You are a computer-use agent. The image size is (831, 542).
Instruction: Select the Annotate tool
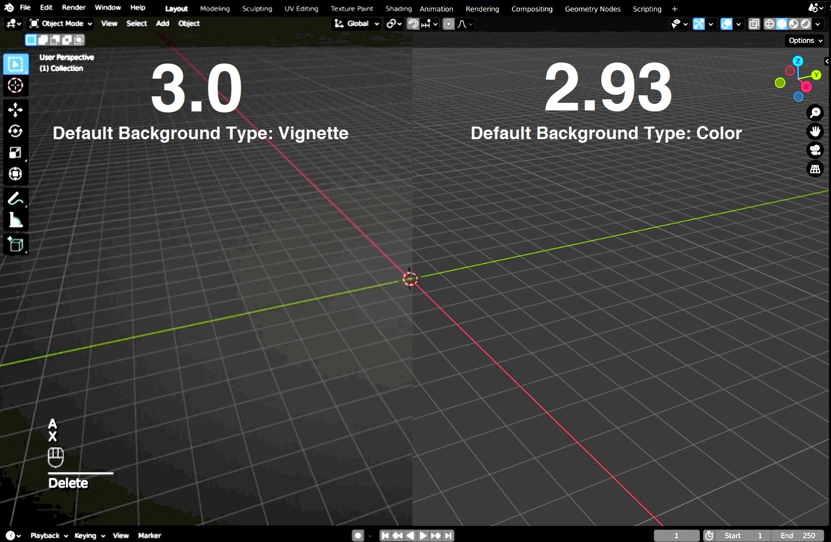tap(15, 199)
